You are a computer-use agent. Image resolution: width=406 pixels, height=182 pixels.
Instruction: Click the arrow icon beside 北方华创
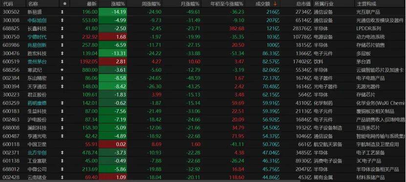(x=62, y=153)
